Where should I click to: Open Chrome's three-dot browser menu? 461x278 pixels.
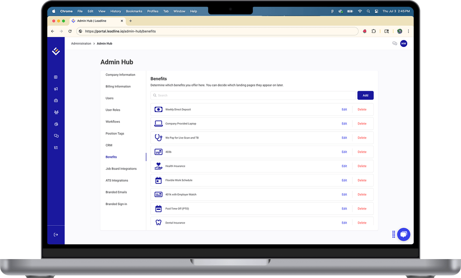click(x=408, y=31)
